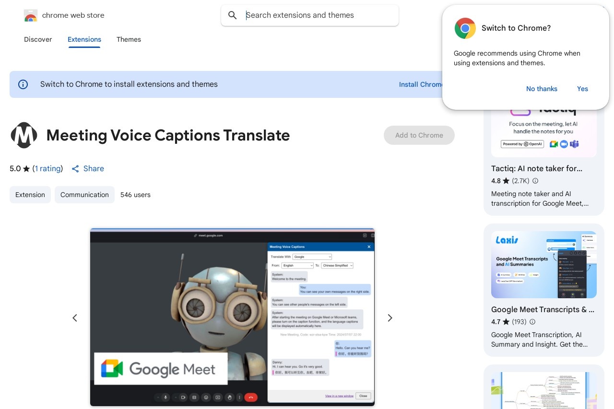Click the Add to Chrome button
This screenshot has height=409, width=614.
[x=419, y=135]
